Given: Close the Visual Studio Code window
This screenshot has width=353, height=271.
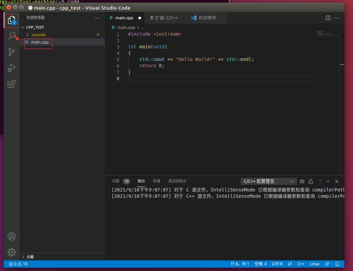Looking at the screenshot, I should click(x=9, y=7).
